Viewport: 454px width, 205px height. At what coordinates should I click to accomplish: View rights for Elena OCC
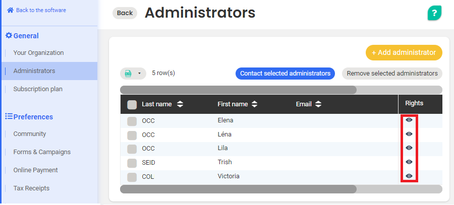(409, 120)
